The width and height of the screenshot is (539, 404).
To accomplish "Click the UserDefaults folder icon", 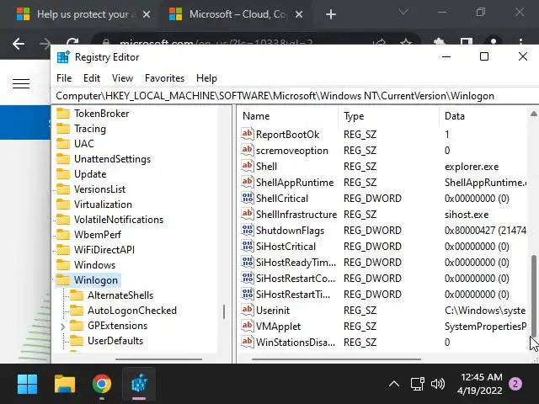I will (77, 340).
